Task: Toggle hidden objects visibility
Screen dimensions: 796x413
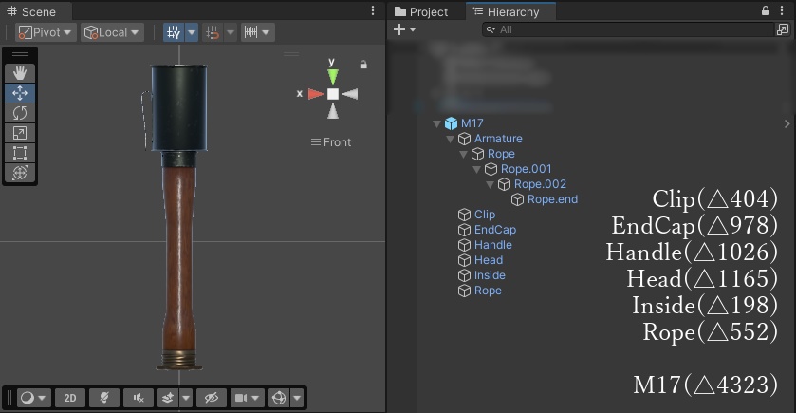Action: [x=212, y=398]
